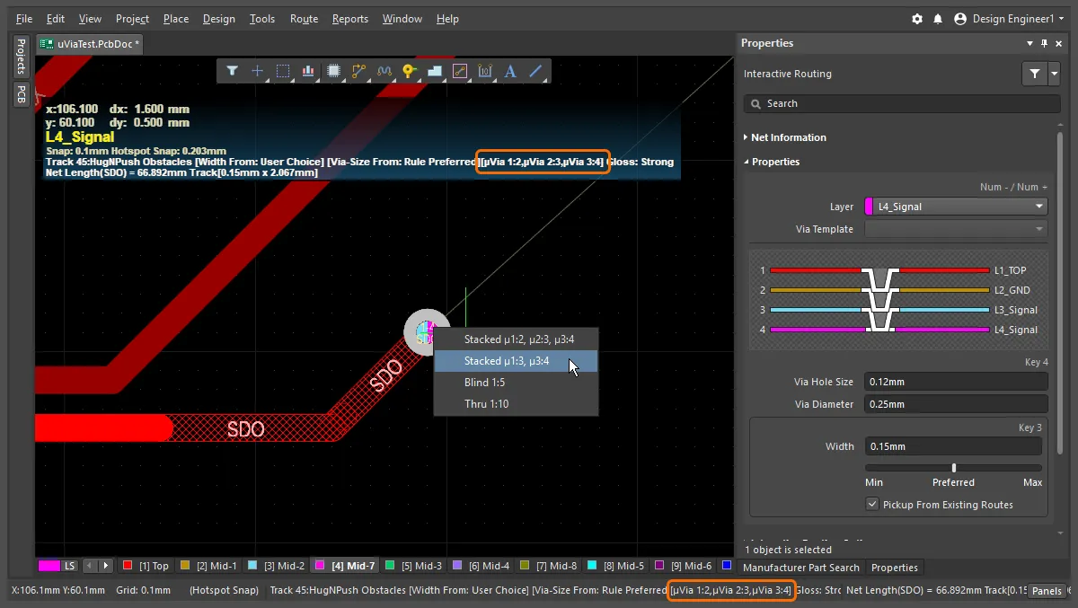
Task: Select the place component chip tool
Action: pyautogui.click(x=333, y=71)
